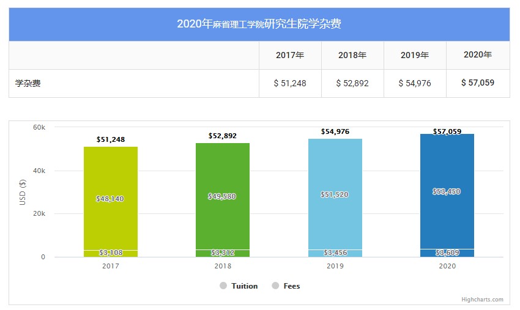Screen dimensions: 520x310
Task: Click the 2018年 table column header
Action: coord(352,55)
